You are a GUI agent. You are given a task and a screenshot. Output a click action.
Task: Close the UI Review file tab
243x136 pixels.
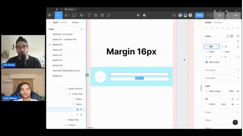click(75, 9)
